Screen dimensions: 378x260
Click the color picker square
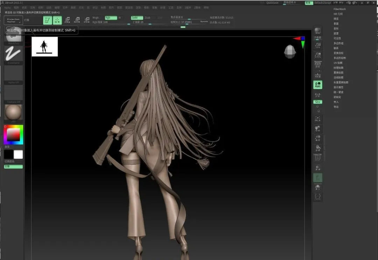tap(13, 135)
